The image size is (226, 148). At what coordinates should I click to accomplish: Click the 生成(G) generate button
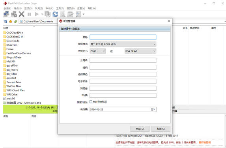tap(140, 129)
